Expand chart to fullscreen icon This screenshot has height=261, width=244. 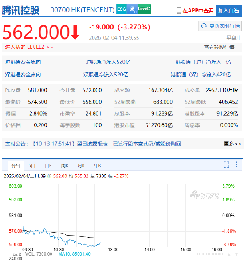click(226, 165)
